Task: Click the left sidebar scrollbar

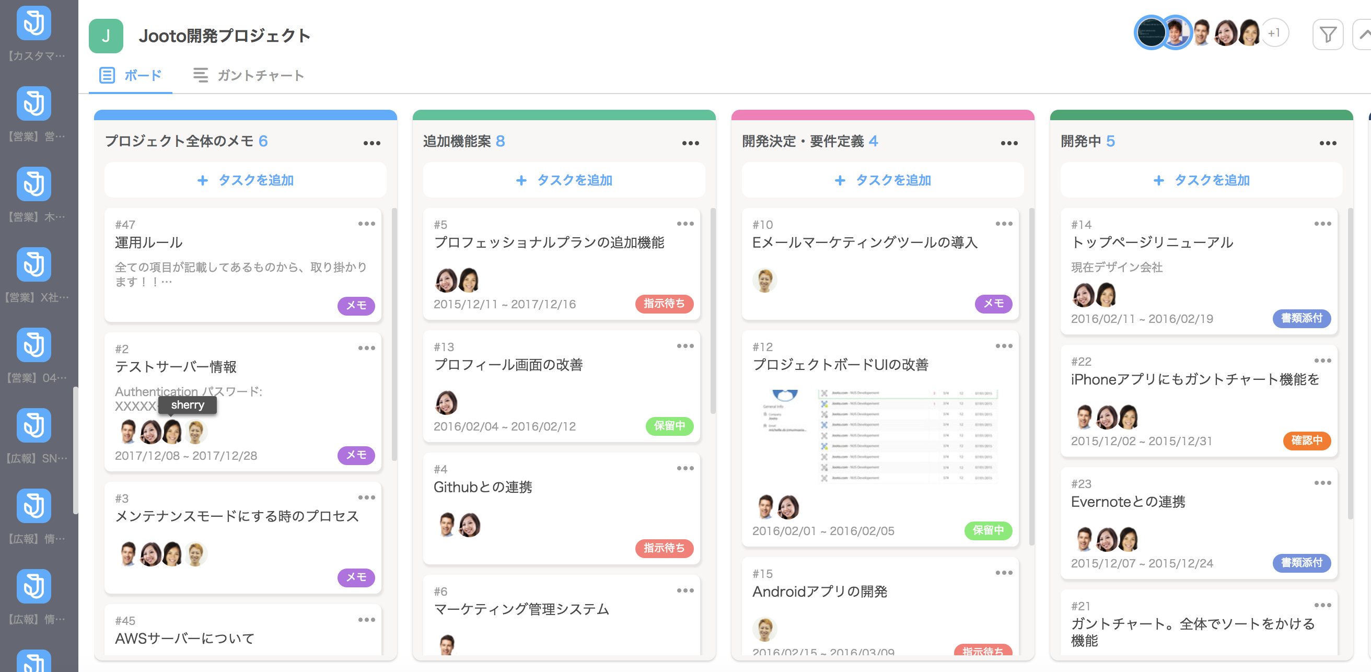Action: click(x=75, y=450)
